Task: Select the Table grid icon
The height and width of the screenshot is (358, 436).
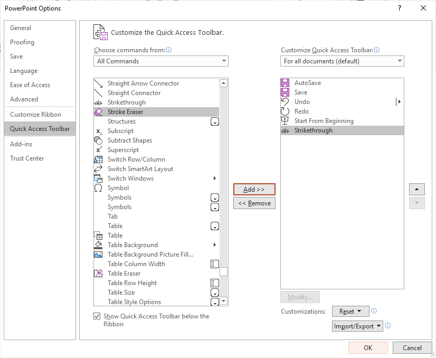Action: [98, 235]
